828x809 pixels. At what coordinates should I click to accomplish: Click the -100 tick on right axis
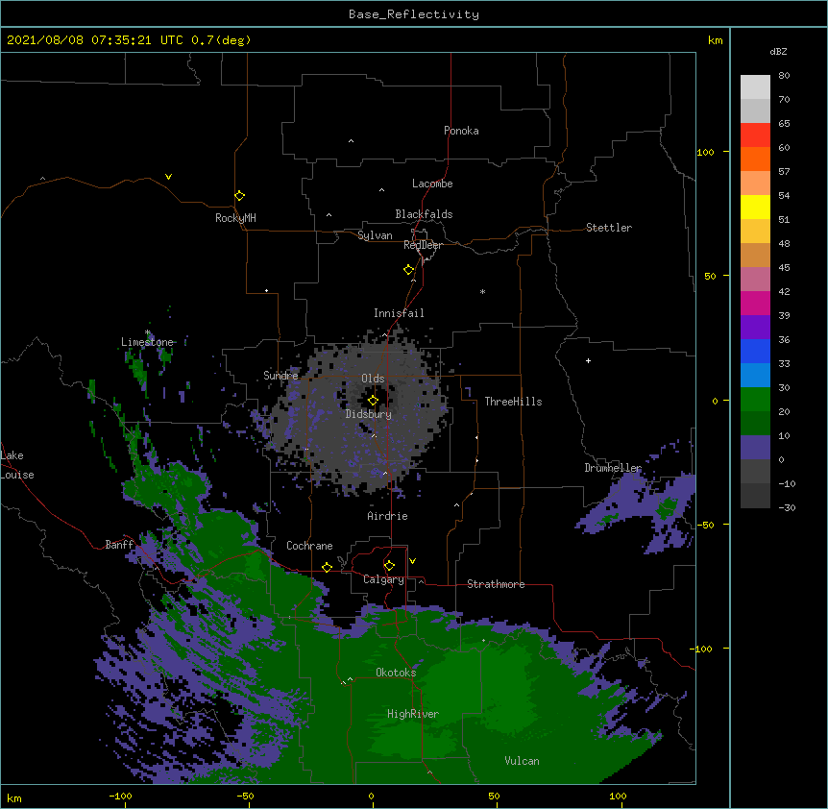[x=702, y=649]
